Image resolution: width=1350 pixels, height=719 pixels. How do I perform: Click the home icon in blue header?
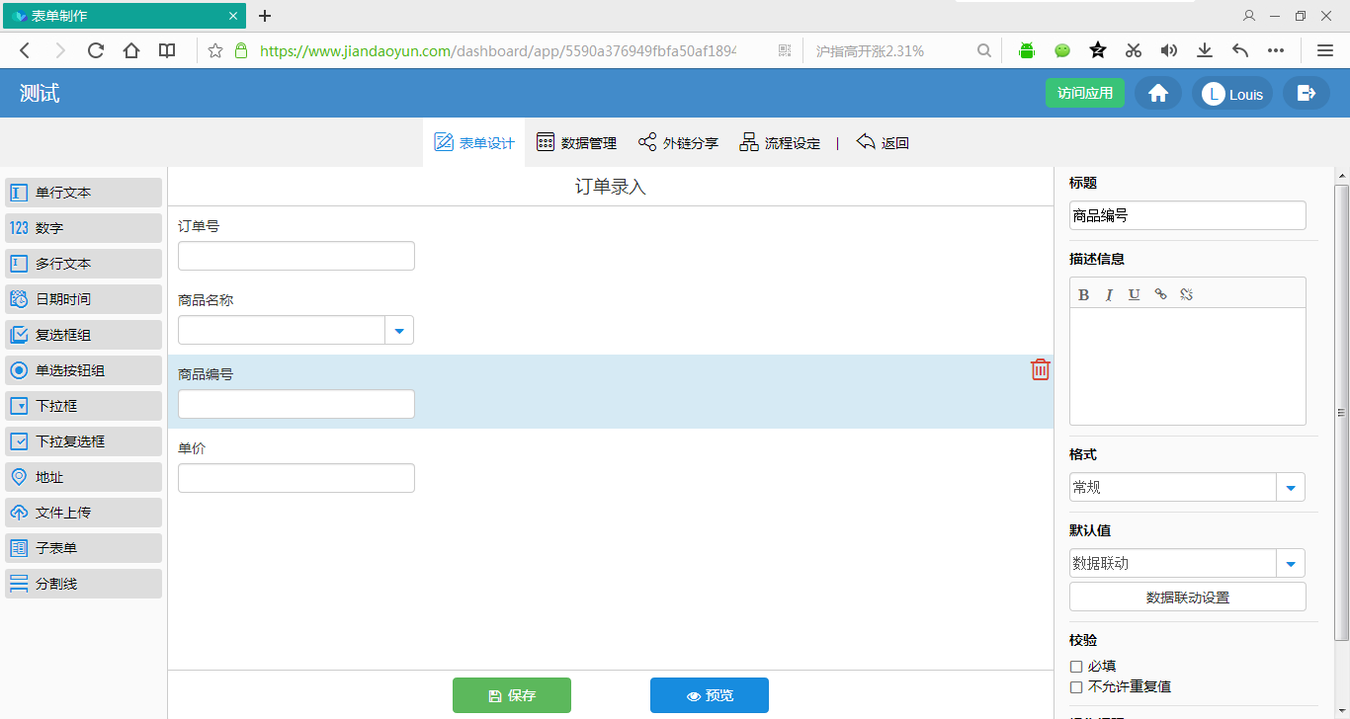[1157, 94]
